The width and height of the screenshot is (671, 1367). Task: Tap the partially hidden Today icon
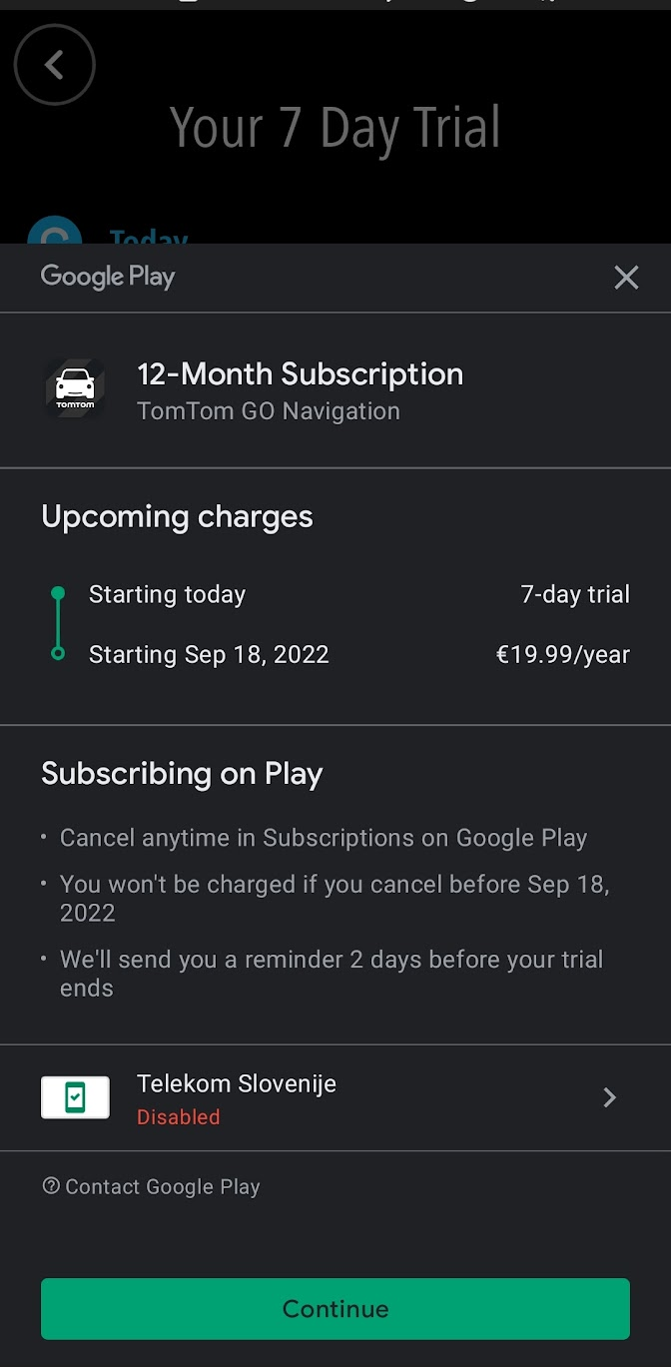coord(54,230)
